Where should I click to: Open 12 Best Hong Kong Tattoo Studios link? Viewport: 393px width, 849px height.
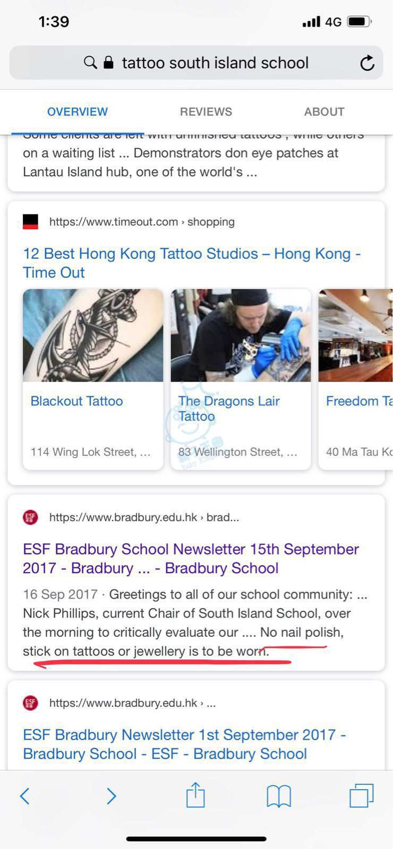pos(192,263)
